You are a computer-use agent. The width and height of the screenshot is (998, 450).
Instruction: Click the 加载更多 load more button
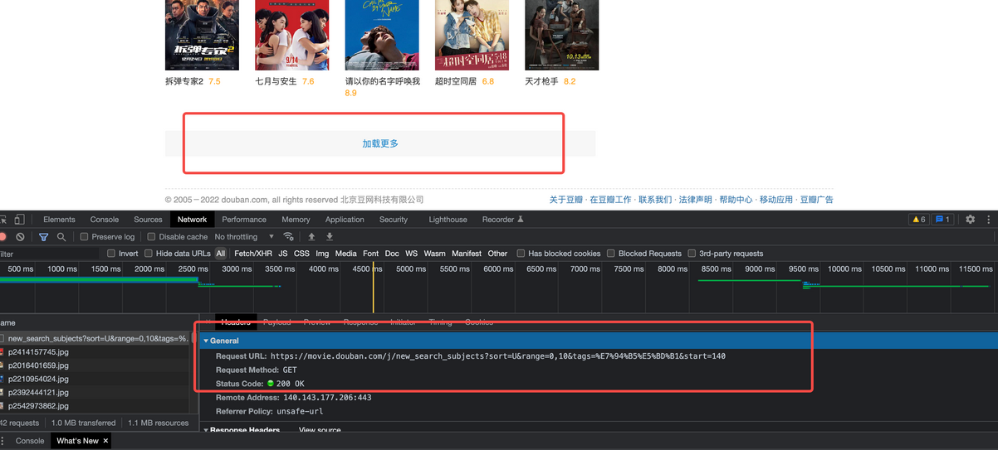[380, 143]
